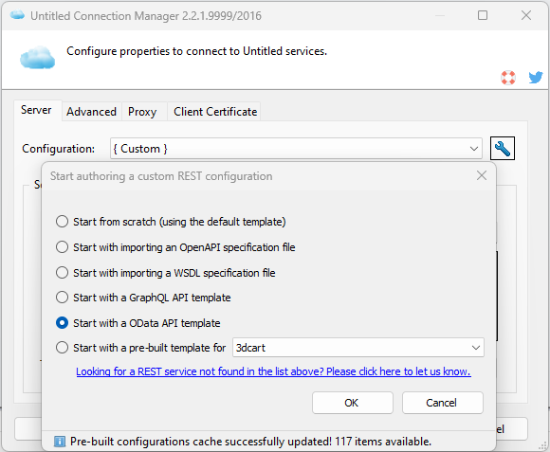Select Start with a GraphQL API template
The height and width of the screenshot is (452, 550).
point(62,298)
